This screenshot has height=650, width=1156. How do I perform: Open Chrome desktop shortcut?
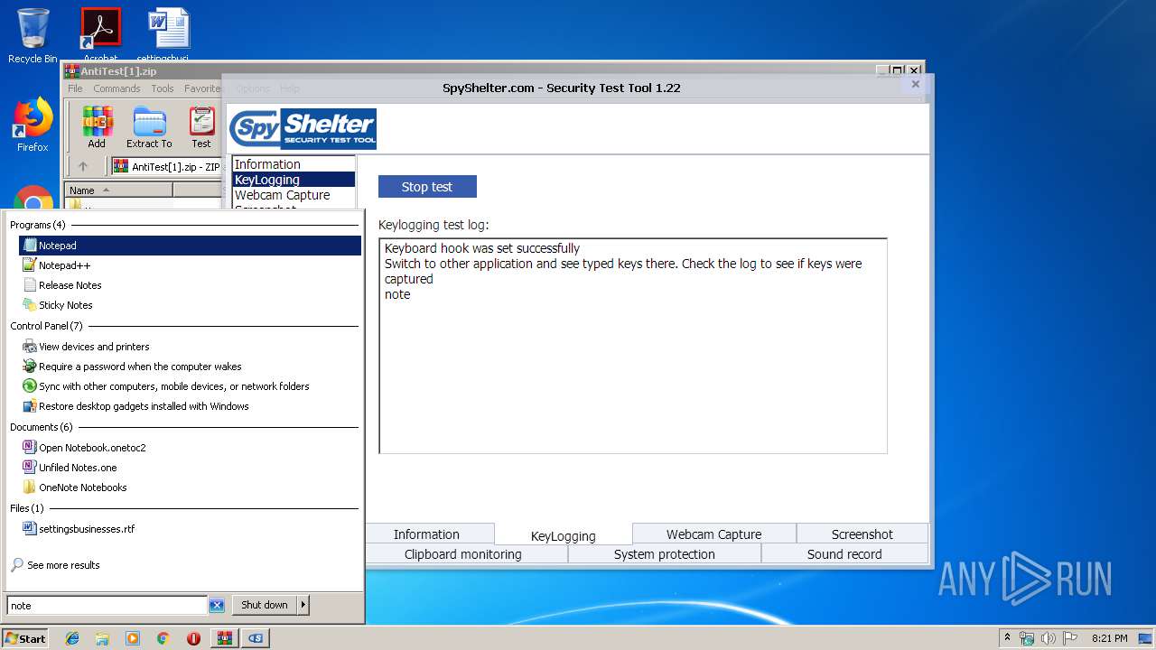(x=33, y=200)
